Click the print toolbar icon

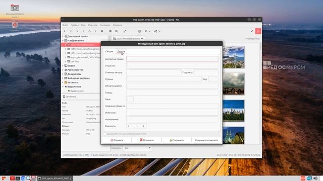coord(110,31)
